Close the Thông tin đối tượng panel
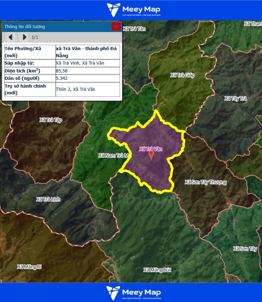This screenshot has height=302, width=262. 116,26
